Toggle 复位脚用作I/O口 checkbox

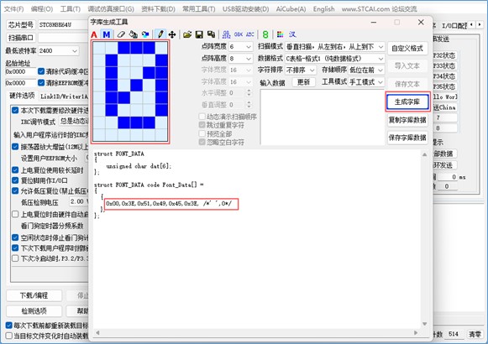[15, 180]
